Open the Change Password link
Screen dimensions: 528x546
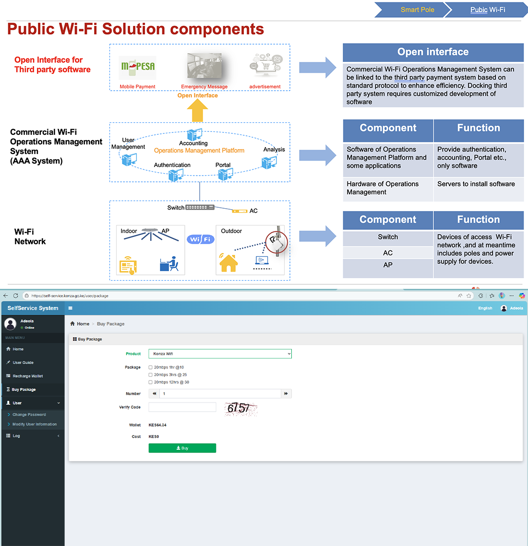[29, 415]
